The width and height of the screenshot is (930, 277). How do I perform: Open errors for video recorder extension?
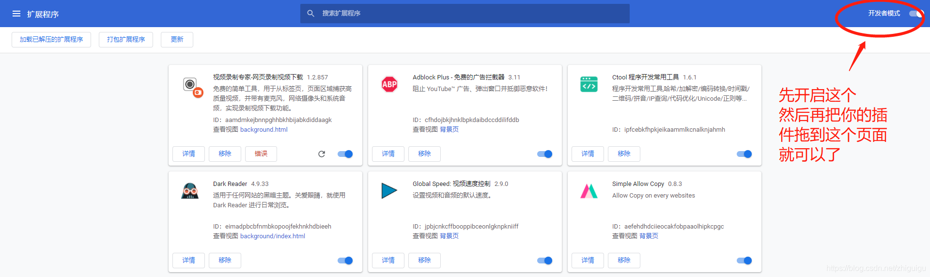click(261, 154)
